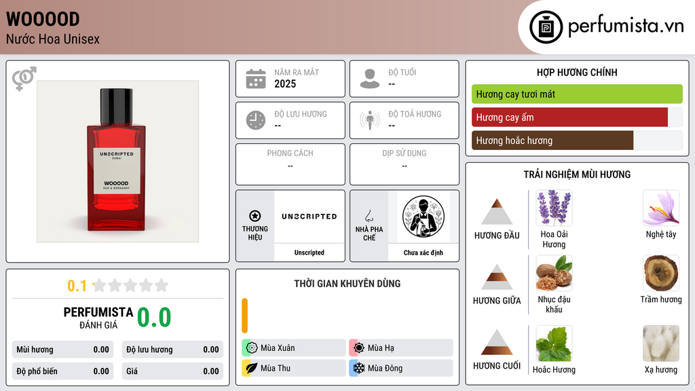Click the Mùa Xuân spring flower icon

coord(252,348)
